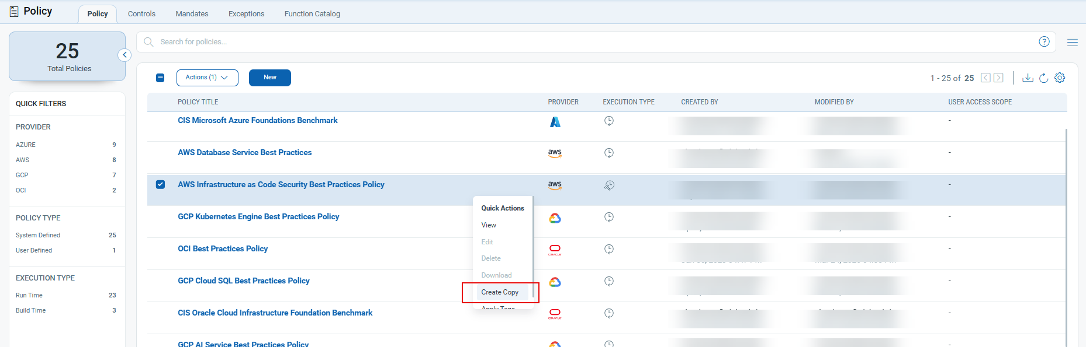Click the clock icon in the AWS Database Service row

click(609, 153)
